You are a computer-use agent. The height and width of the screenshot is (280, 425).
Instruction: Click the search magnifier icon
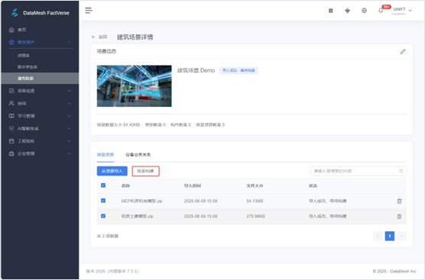pyautogui.click(x=401, y=171)
